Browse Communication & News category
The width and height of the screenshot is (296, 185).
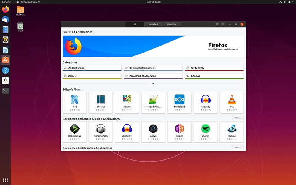(x=153, y=68)
